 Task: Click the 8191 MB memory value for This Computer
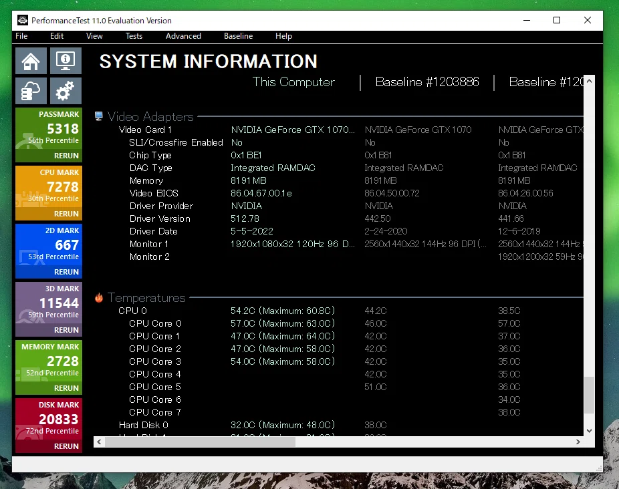point(248,180)
